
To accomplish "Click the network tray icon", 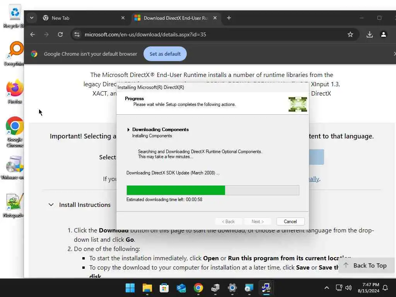I will (339, 288).
